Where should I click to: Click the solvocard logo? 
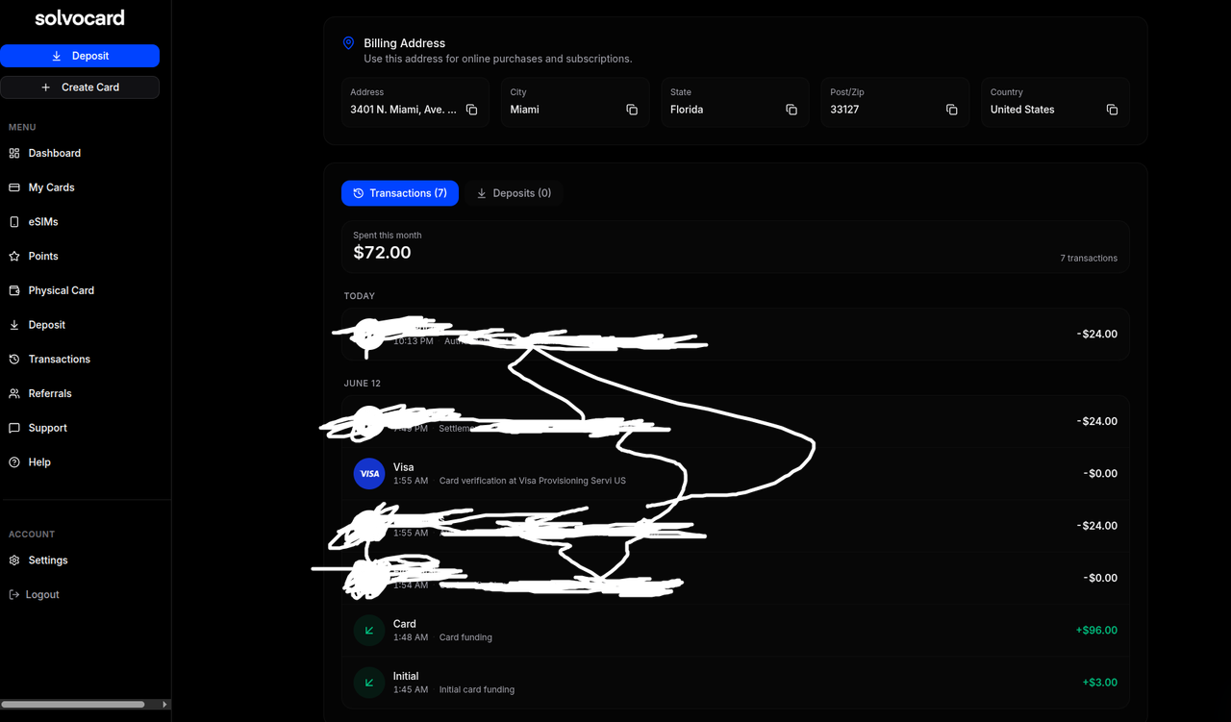80,18
